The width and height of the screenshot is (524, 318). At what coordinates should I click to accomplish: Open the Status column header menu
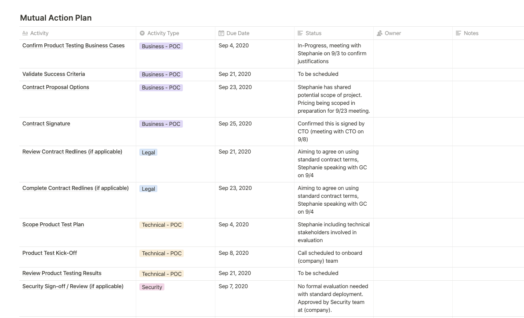(x=313, y=33)
